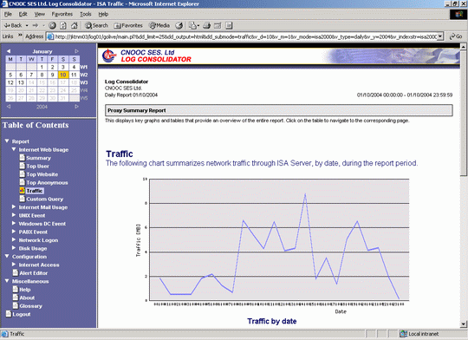Open the Media toolbar button
Viewport: 468px width, 340px height.
click(159, 25)
